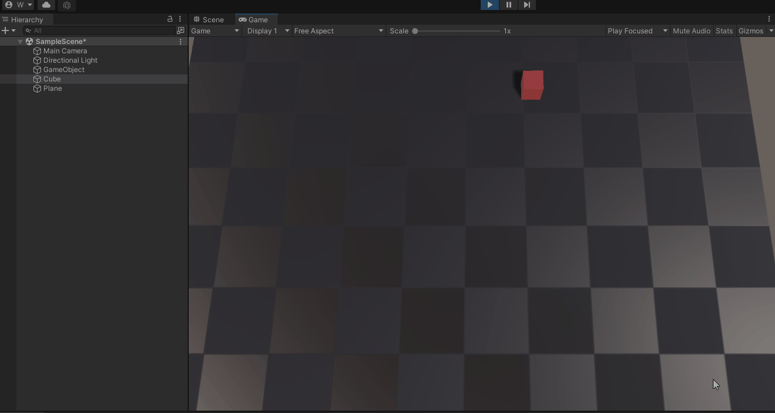Click the Play button

(x=490, y=5)
